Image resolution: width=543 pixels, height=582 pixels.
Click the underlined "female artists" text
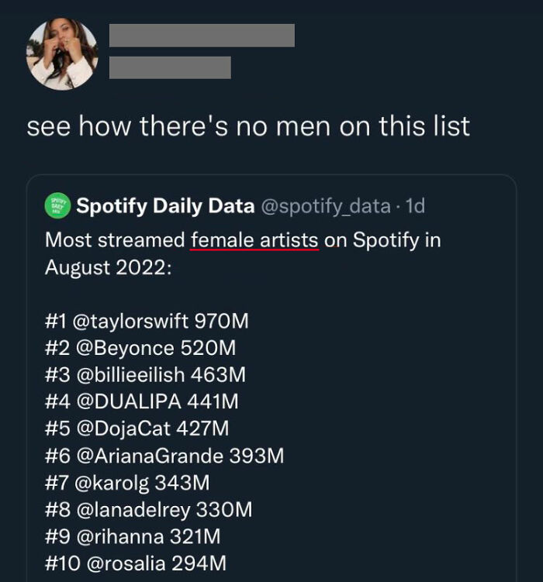pos(254,240)
